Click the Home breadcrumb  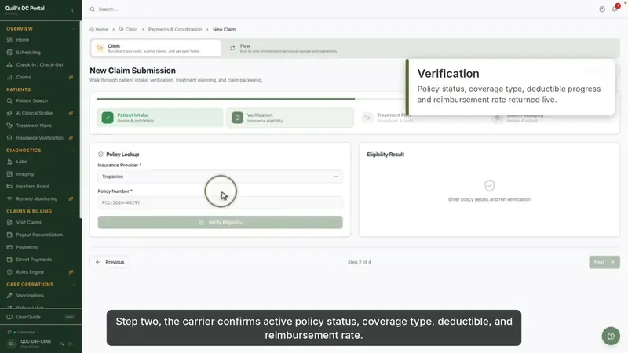point(99,30)
